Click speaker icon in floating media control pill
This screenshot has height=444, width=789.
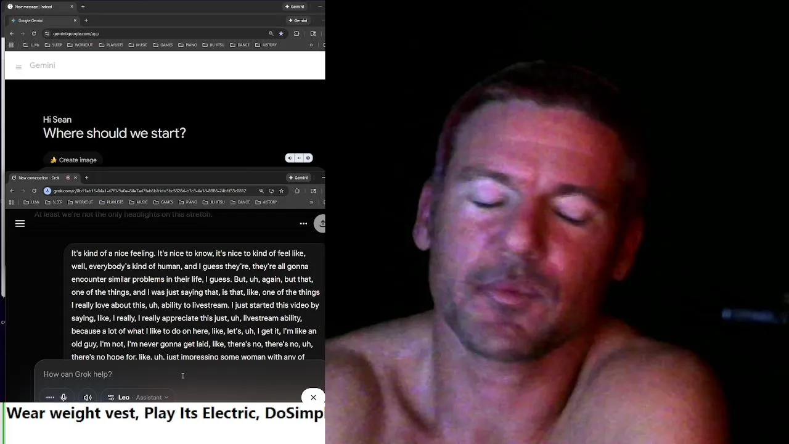click(289, 158)
